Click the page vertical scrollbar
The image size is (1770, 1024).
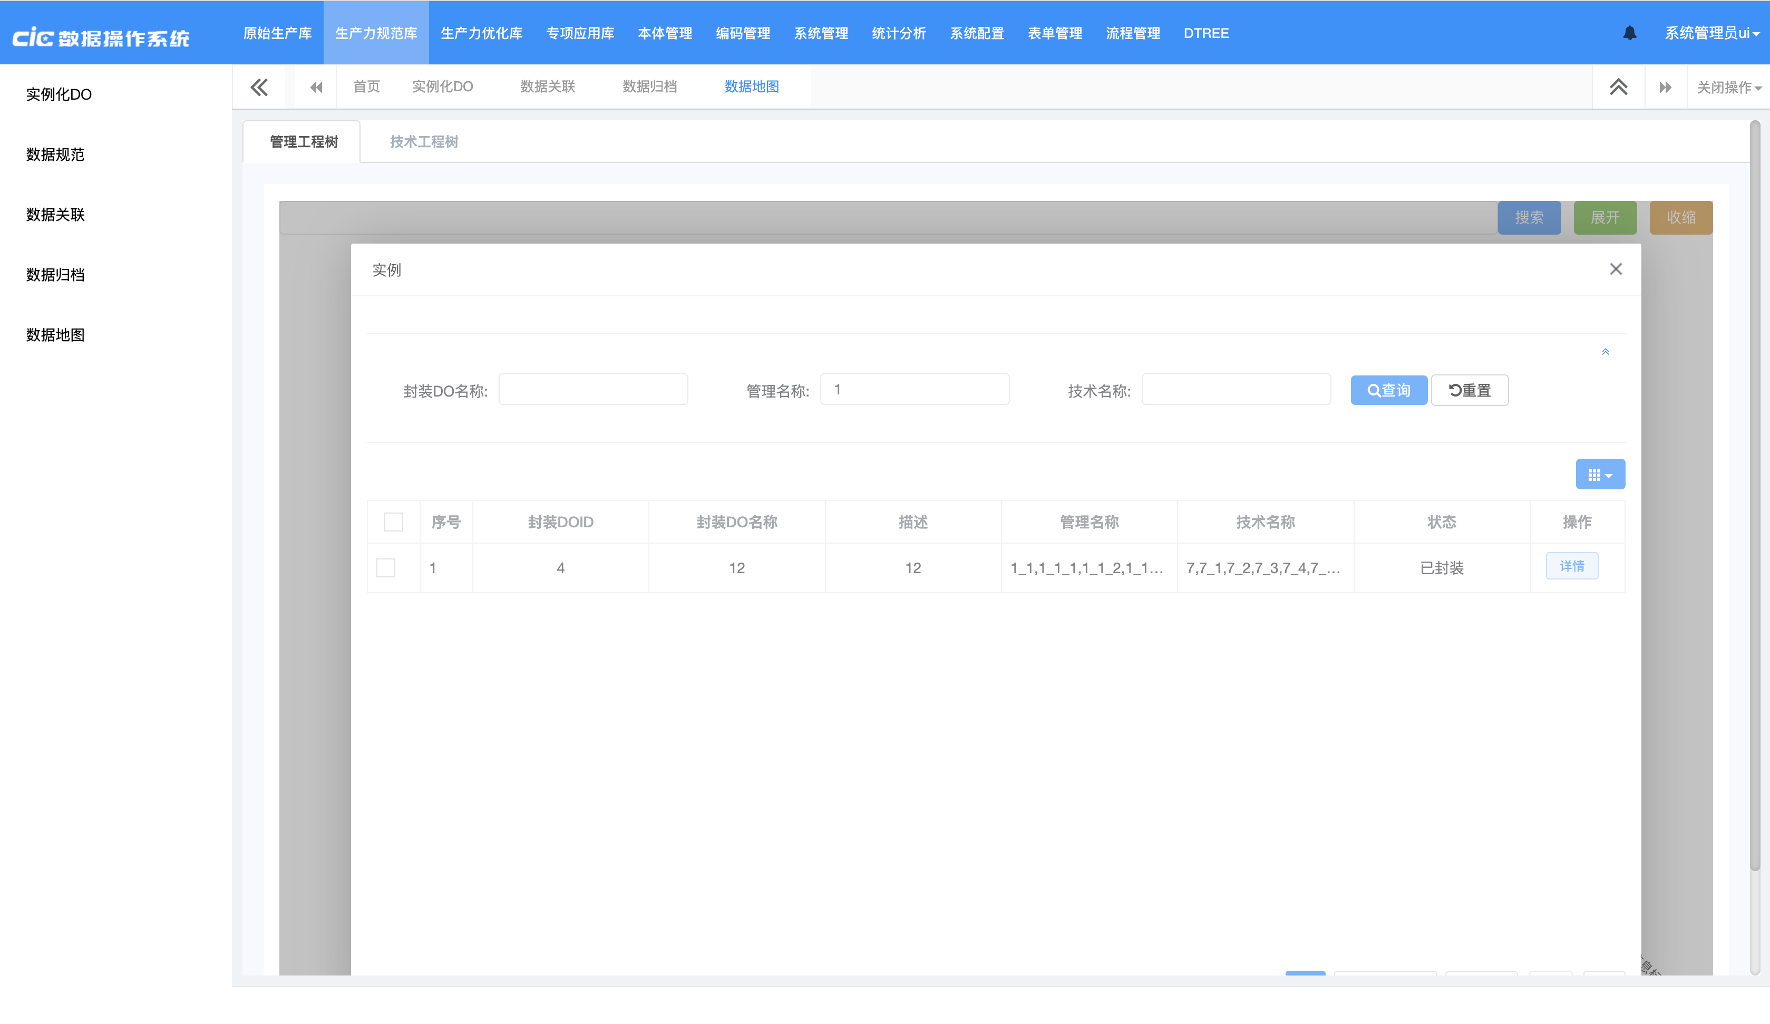1754,492
